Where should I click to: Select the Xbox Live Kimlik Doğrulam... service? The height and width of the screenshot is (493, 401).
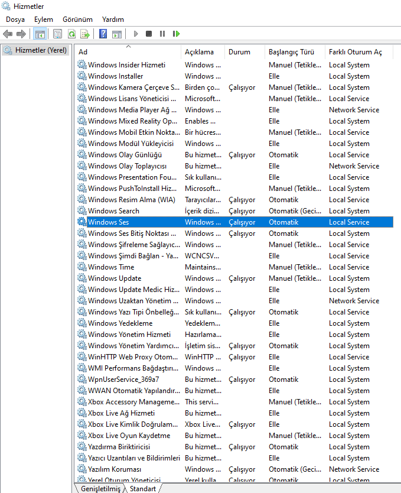tap(133, 424)
